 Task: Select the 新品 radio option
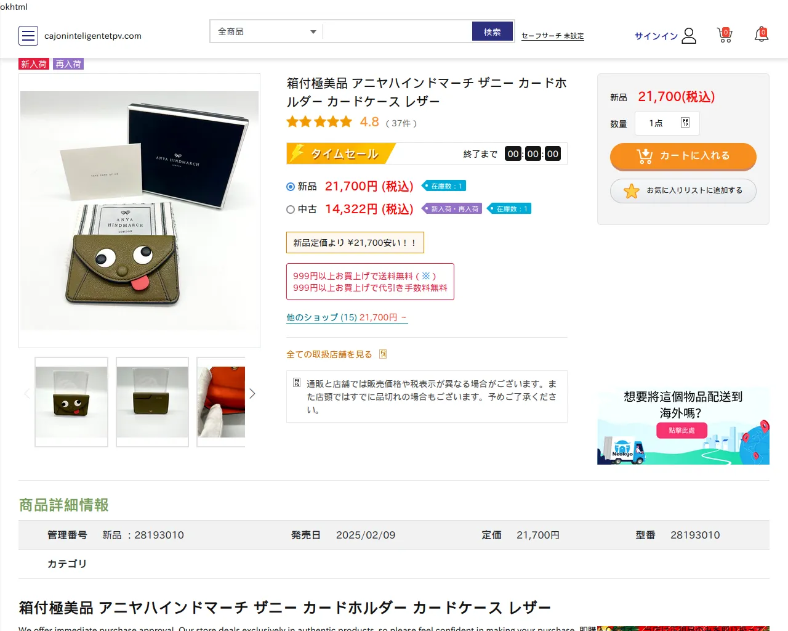tap(291, 187)
